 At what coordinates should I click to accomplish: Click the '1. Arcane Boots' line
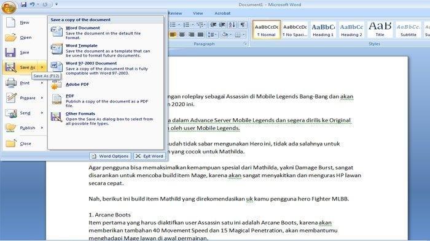pyautogui.click(x=110, y=215)
